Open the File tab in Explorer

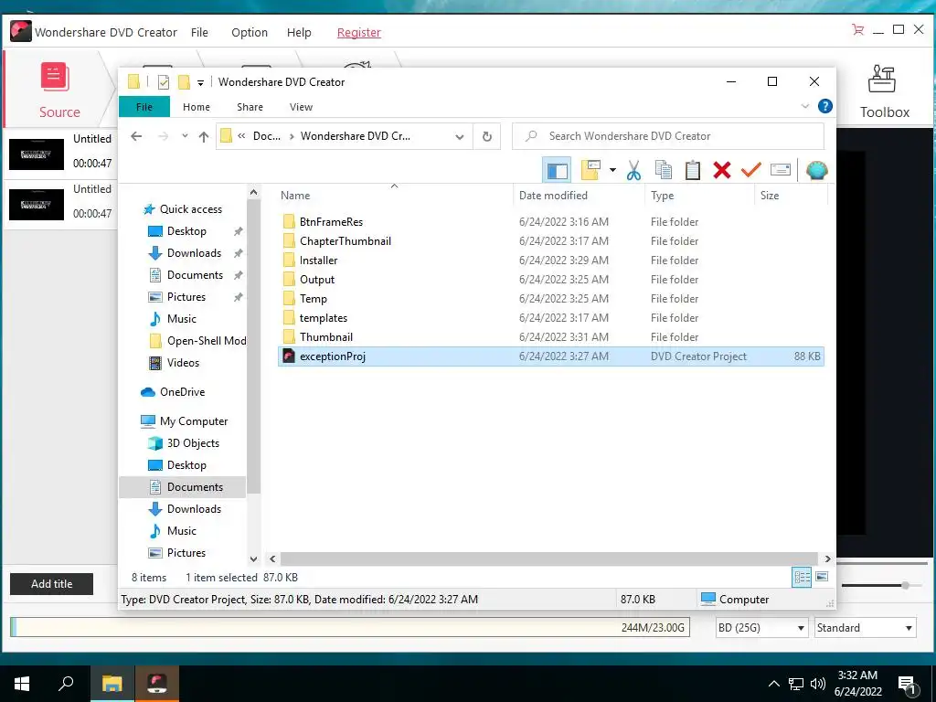coord(144,107)
